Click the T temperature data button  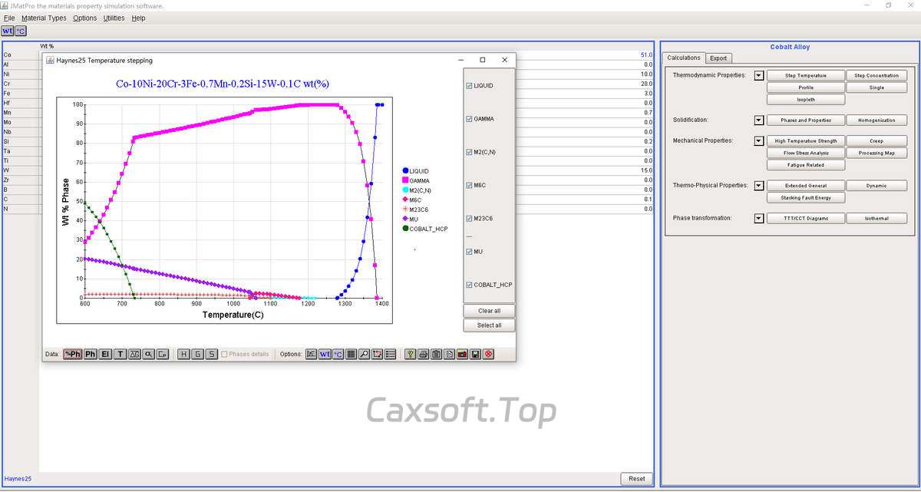click(x=120, y=354)
